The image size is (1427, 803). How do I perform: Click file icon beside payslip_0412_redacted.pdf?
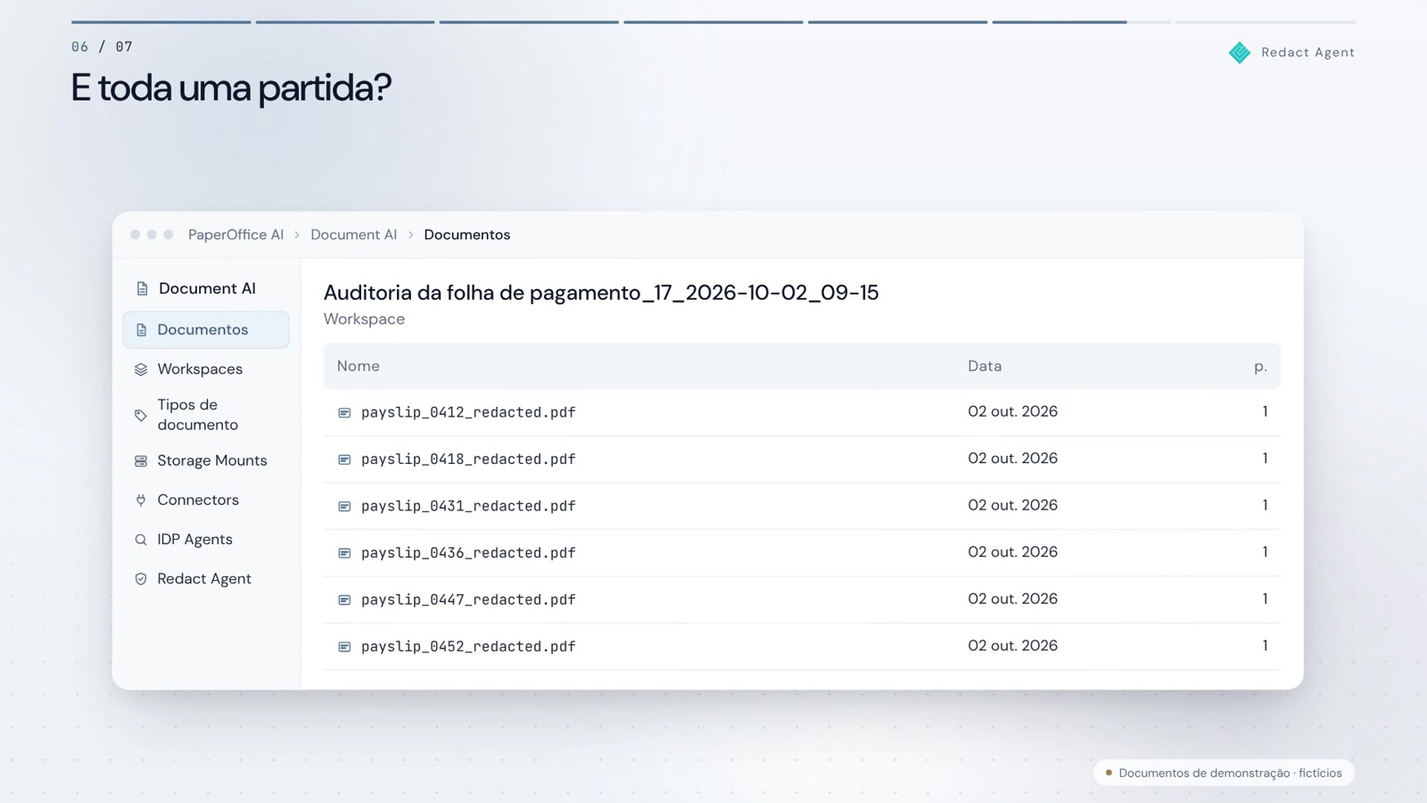[344, 413]
